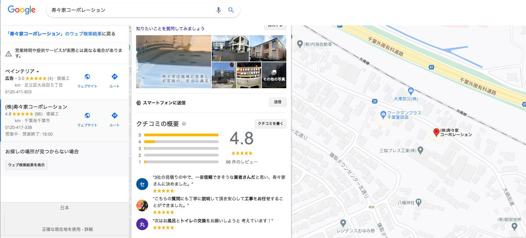Screen dimensions: 526x238
Task: Open white apartment building photo
Action: click(231, 48)
